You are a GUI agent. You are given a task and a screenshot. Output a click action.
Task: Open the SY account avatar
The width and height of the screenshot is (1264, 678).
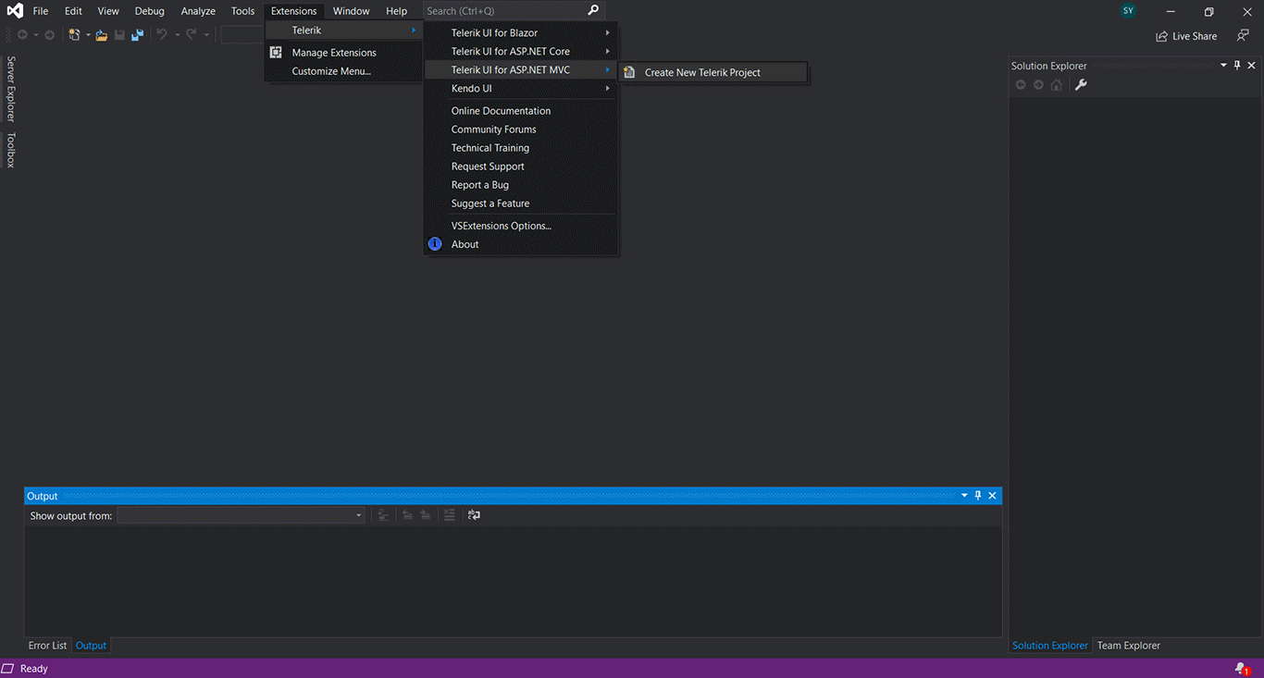(x=1128, y=11)
